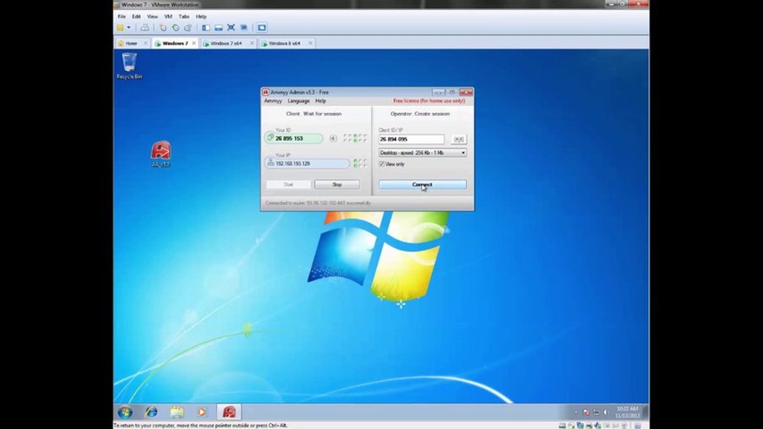Viewport: 763px width, 429px height.
Task: Open the VMware View menu
Action: coord(153,17)
